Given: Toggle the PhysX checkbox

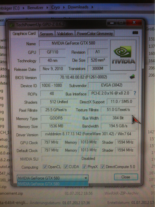Looking at the screenshot, I should pos(84,167).
